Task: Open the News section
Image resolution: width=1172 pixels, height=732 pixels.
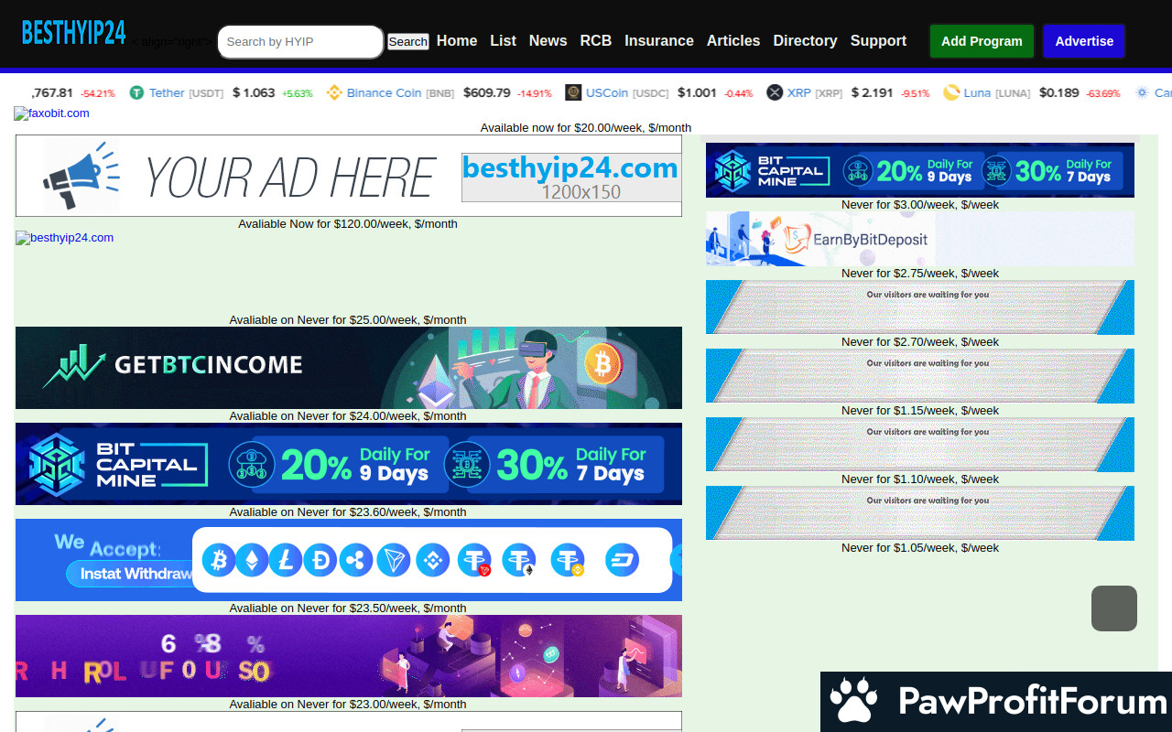Action: click(548, 40)
